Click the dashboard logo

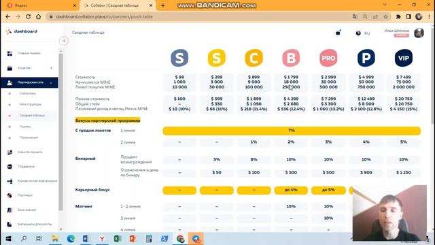(21, 31)
